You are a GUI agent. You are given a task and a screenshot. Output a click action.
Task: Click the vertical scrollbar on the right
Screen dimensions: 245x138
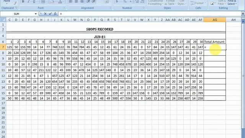[x=243, y=76]
